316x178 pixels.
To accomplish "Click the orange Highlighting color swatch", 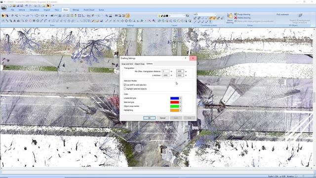I will coord(174,110).
